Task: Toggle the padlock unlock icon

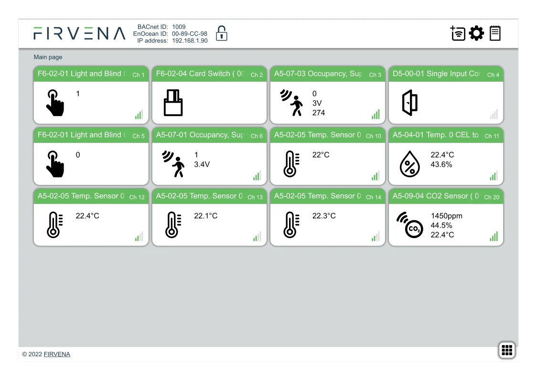Action: (x=221, y=33)
